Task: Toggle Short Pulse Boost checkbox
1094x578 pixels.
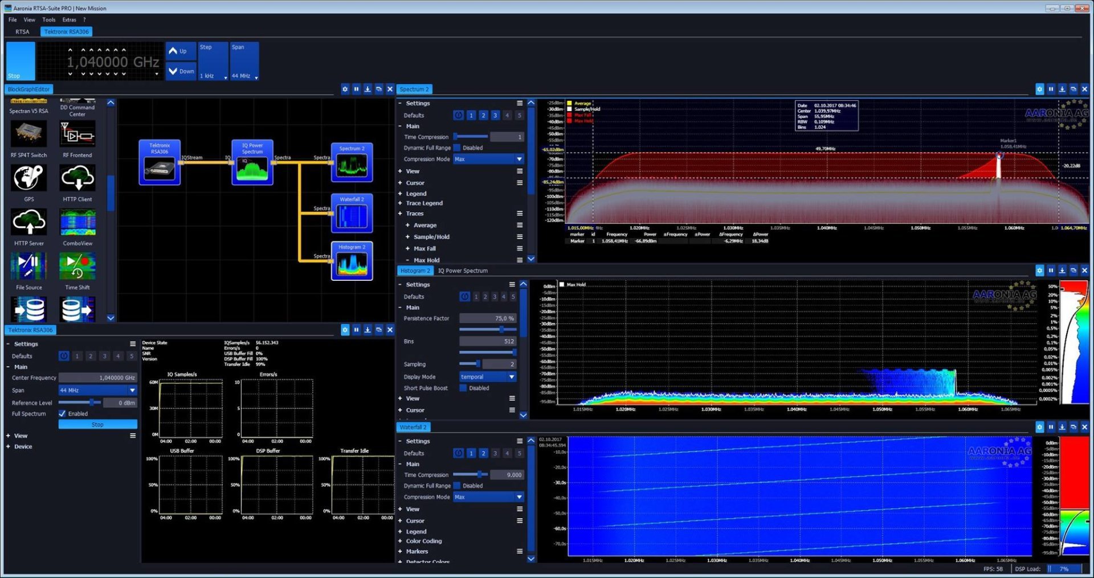Action: [x=463, y=388]
